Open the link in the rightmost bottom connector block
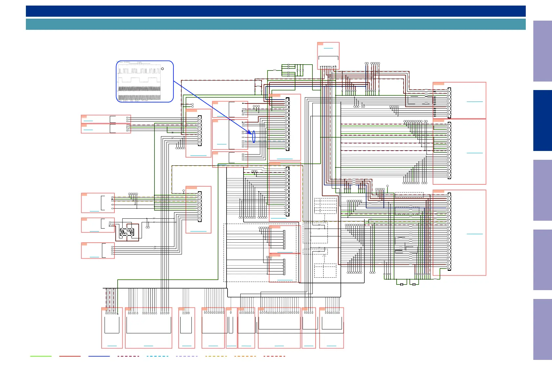552x390 pixels. [331, 346]
